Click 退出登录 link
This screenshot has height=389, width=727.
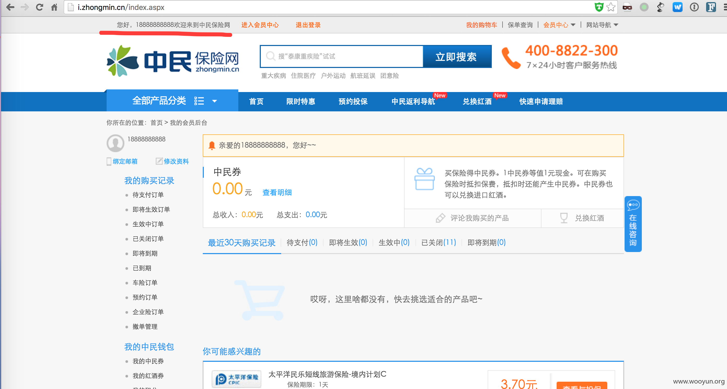click(x=308, y=25)
